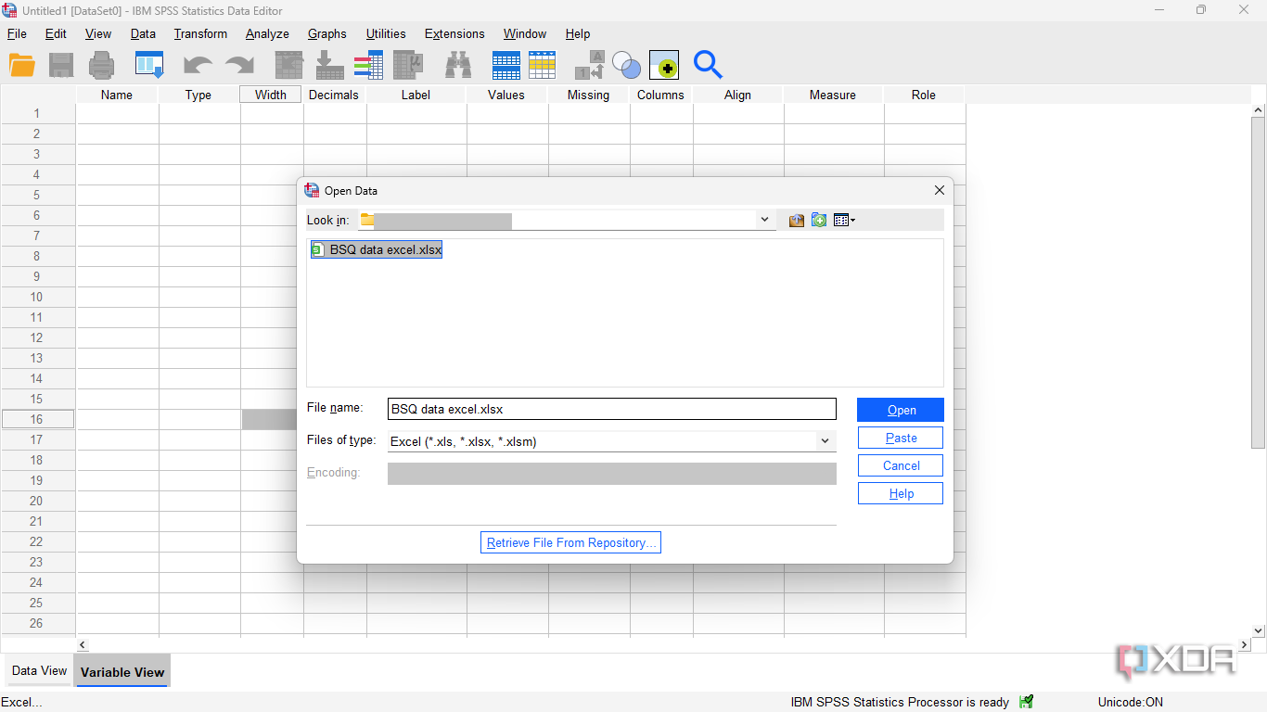This screenshot has height=712, width=1267.
Task: Close the Open Data dialog
Action: [x=939, y=190]
